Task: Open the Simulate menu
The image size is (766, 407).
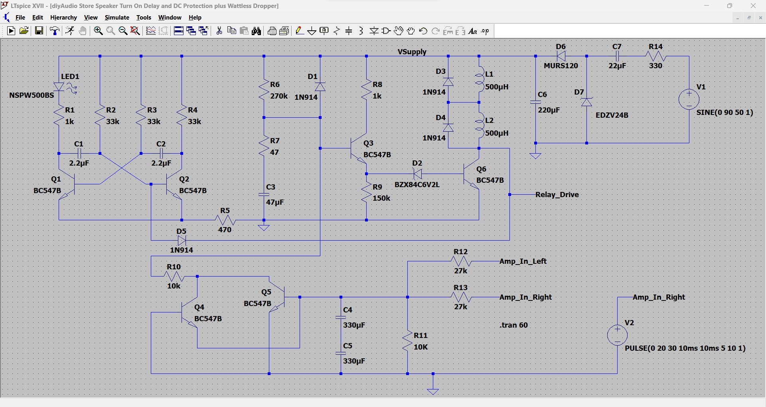Action: click(117, 18)
